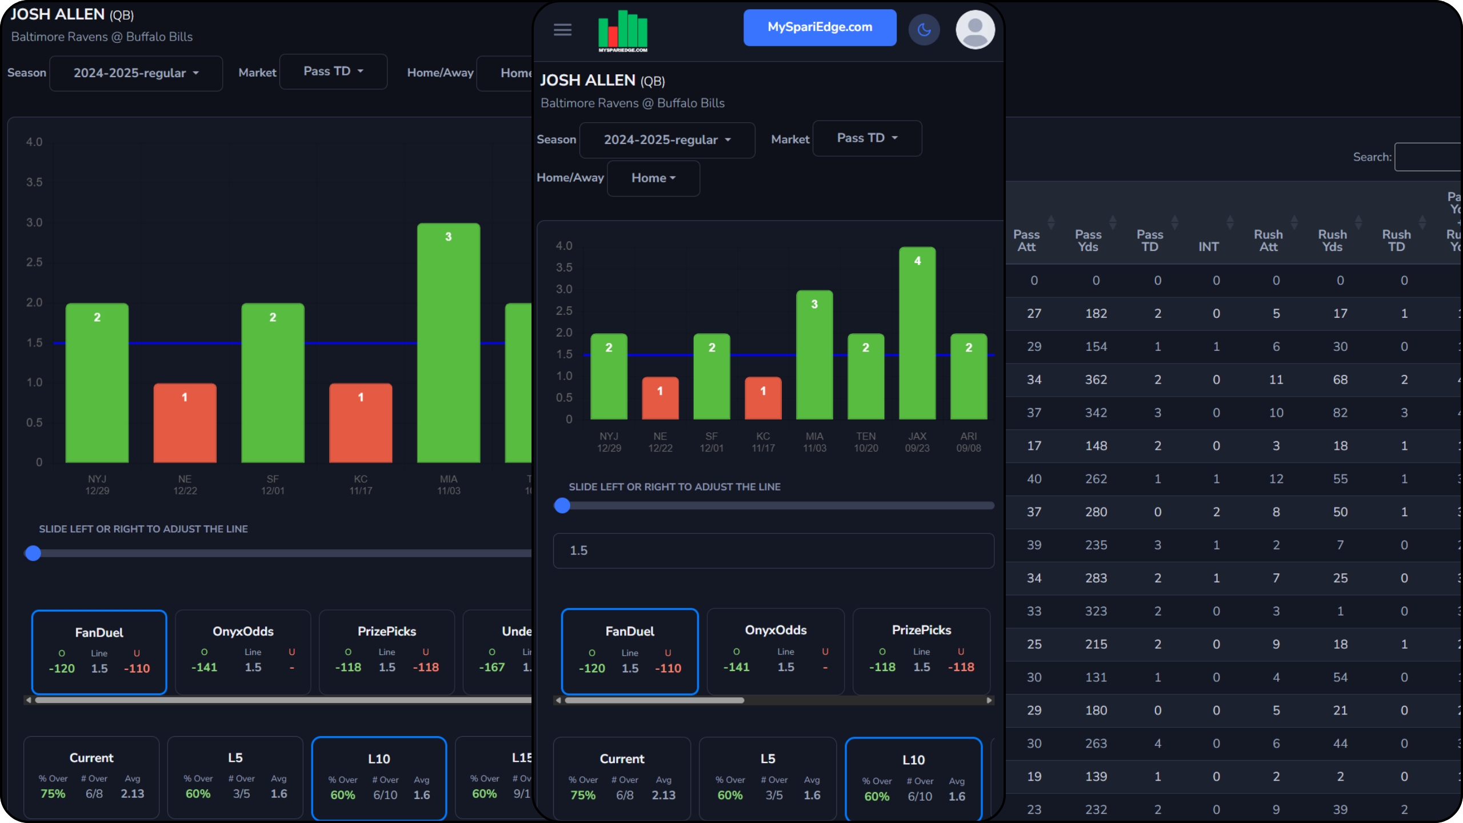
Task: Select the PrizePicks odds card
Action: tap(921, 650)
